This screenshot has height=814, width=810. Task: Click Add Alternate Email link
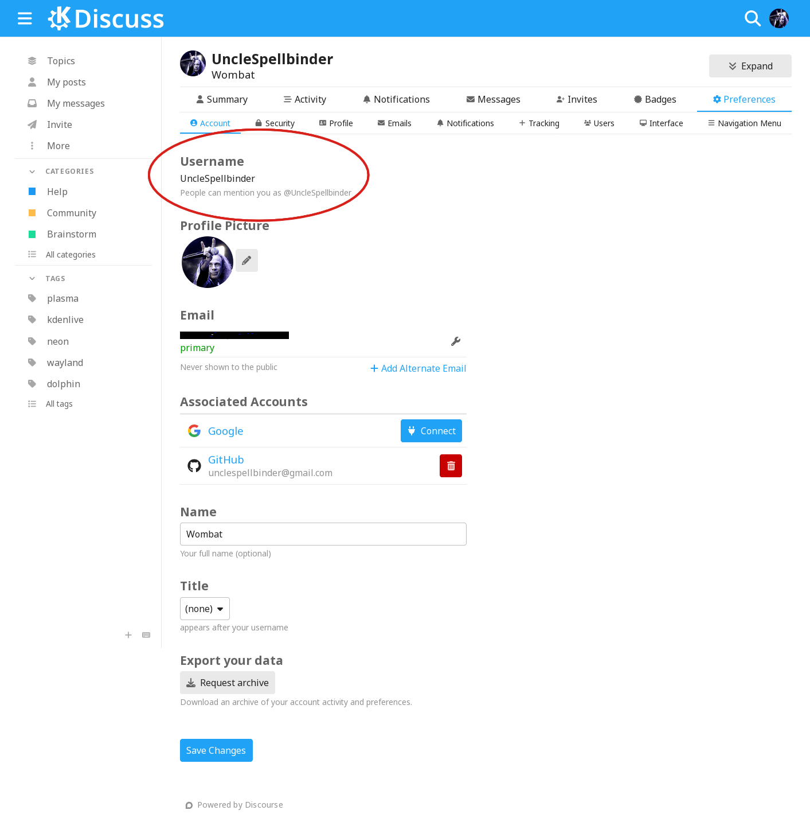pos(418,368)
